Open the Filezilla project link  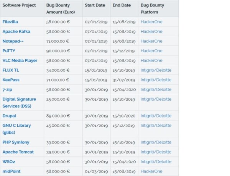point(11,22)
